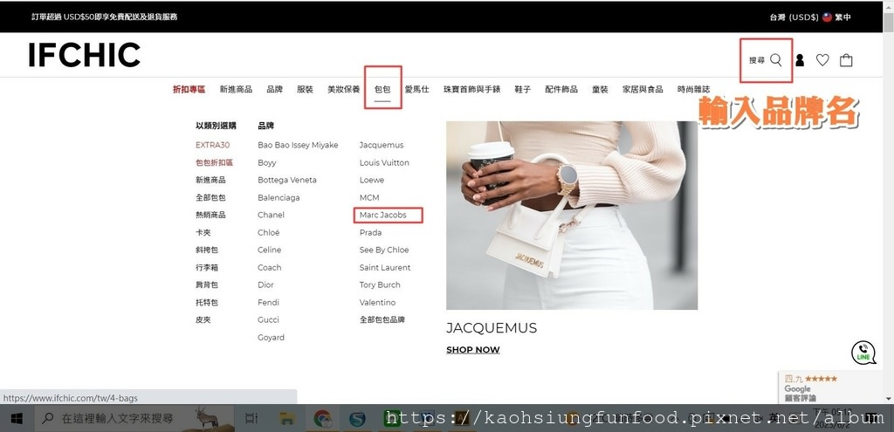Open the Jacquemus promo image

tap(572, 216)
